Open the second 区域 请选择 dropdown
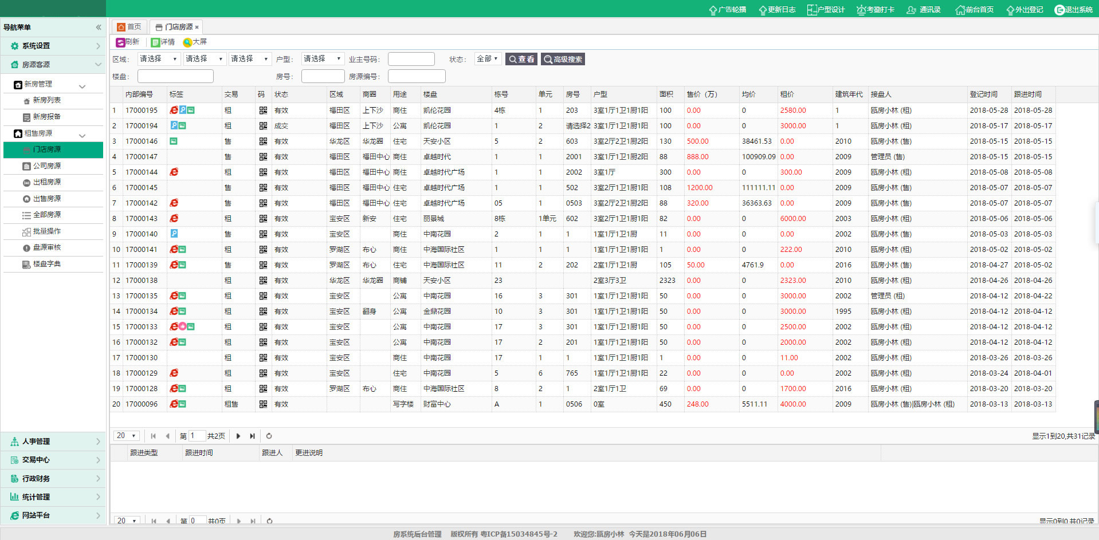The image size is (1099, 540). (205, 59)
